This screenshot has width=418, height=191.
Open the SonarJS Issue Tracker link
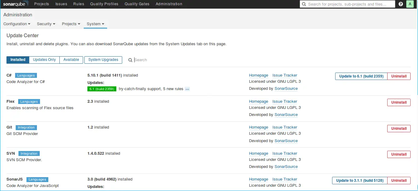click(285, 179)
